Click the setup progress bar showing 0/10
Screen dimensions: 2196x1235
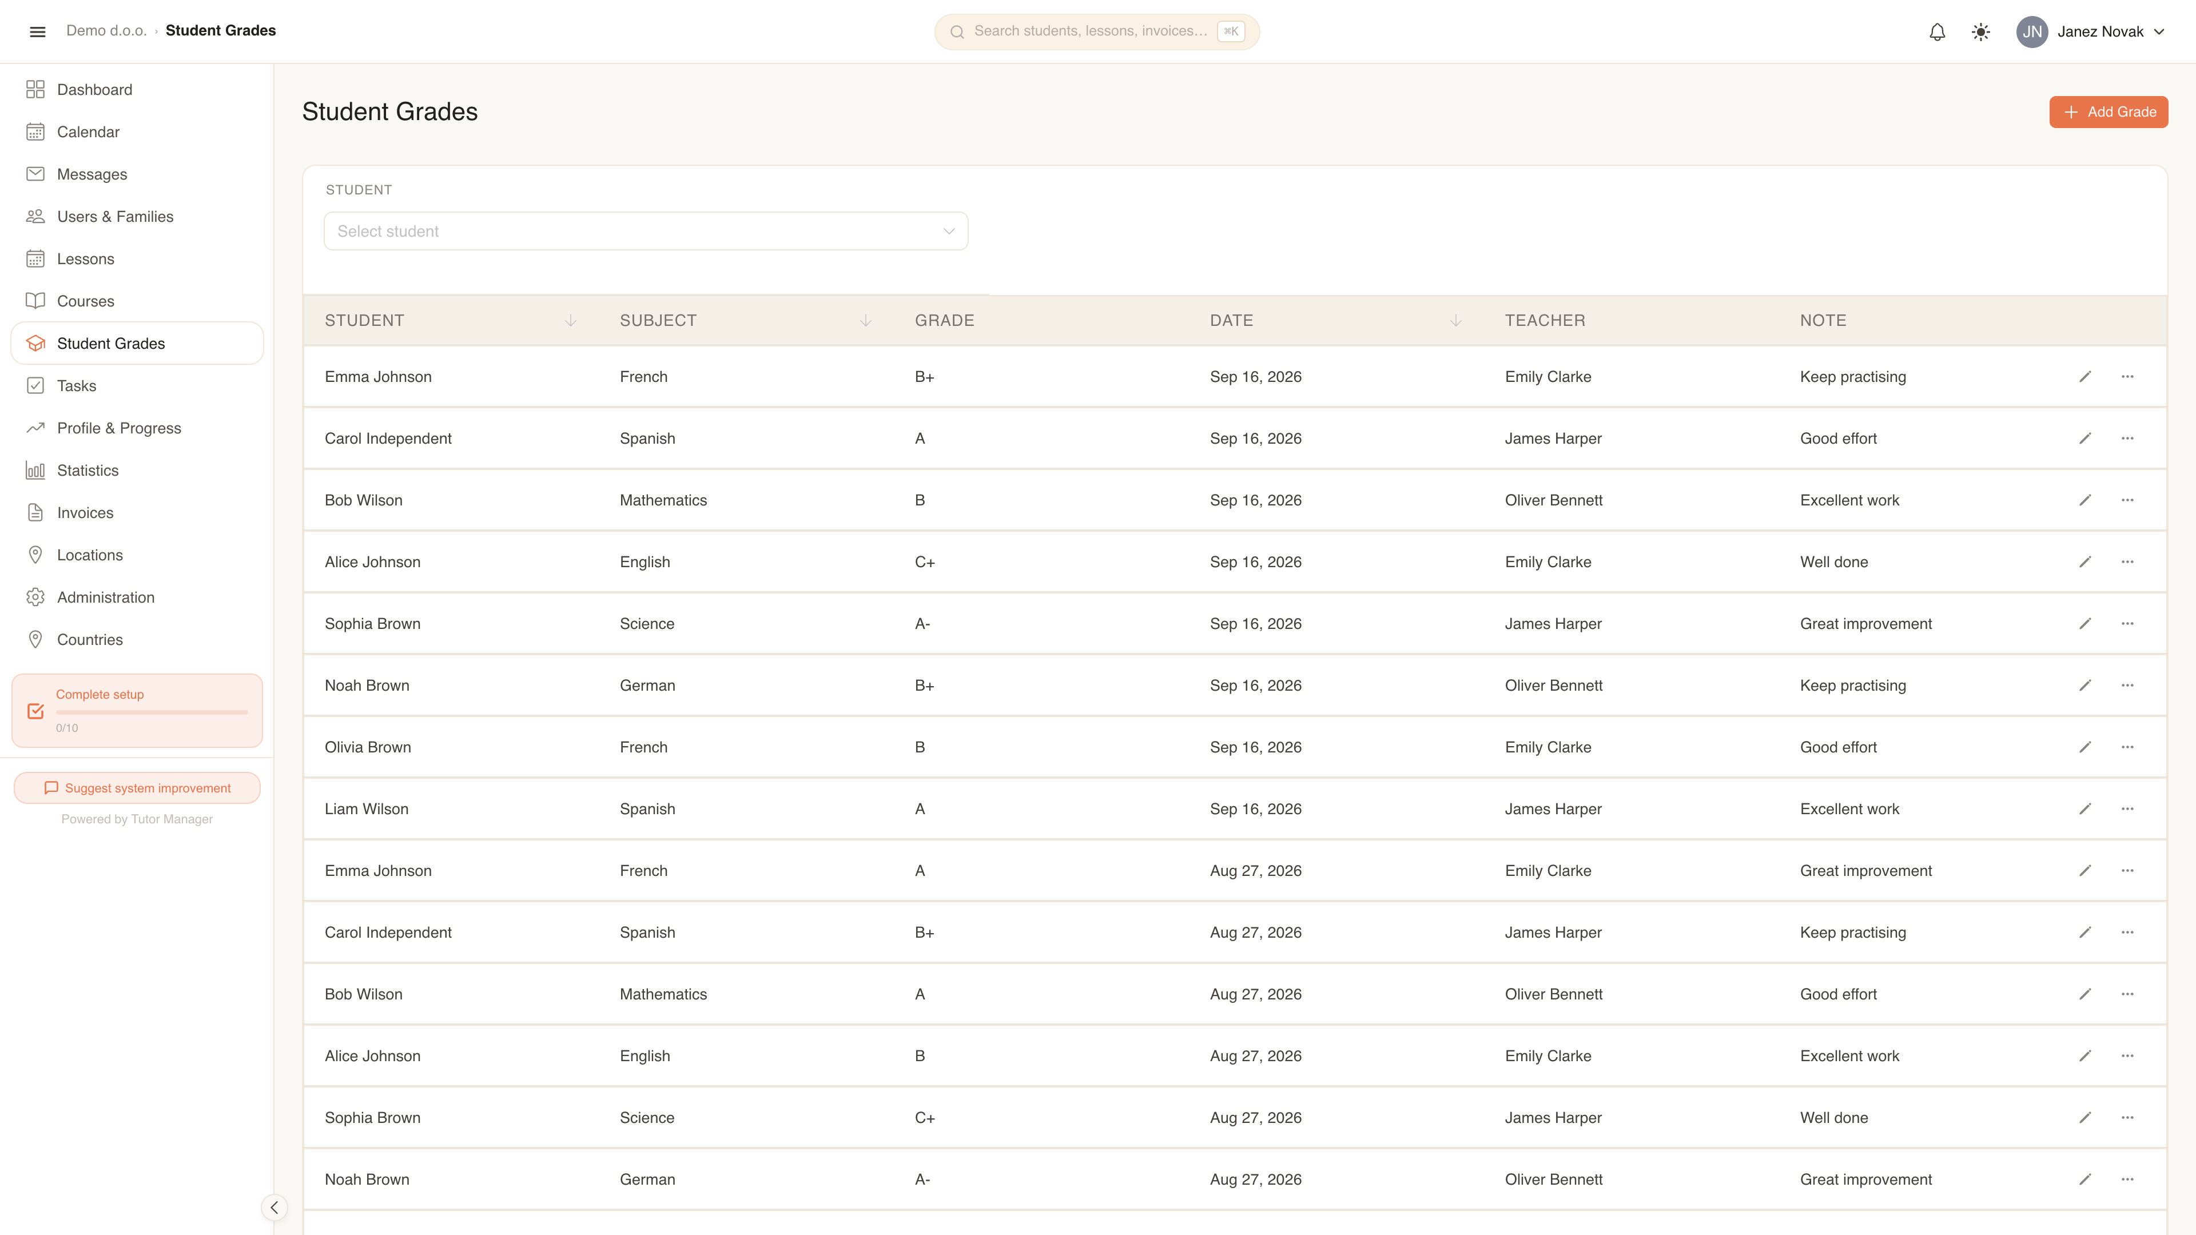pyautogui.click(x=152, y=712)
